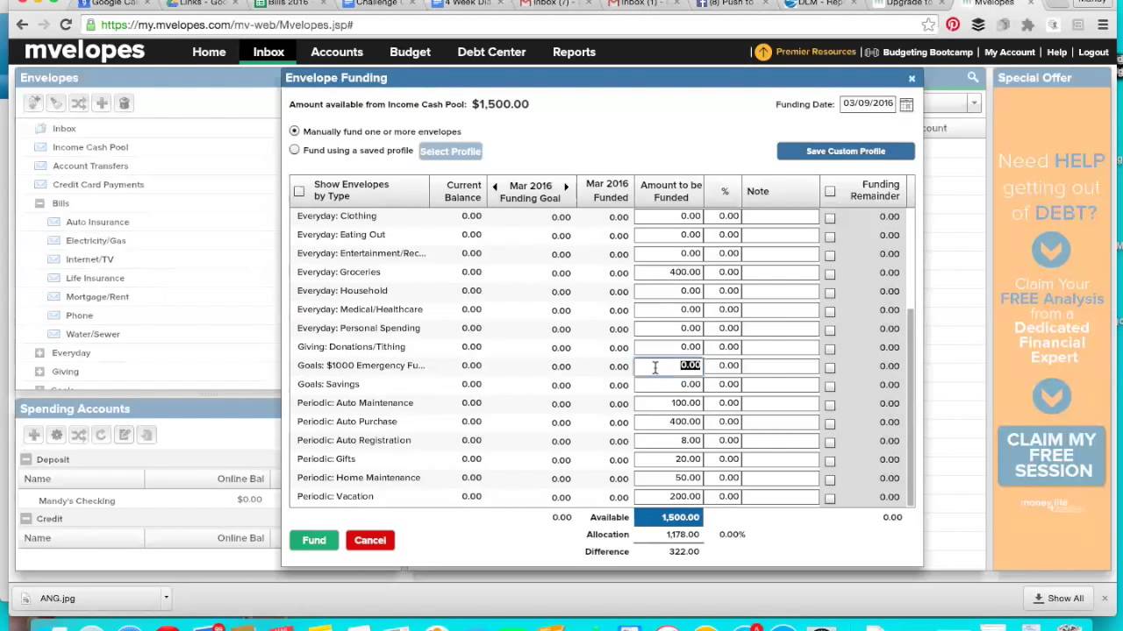Click the Buffer stack extension icon

coord(978,25)
